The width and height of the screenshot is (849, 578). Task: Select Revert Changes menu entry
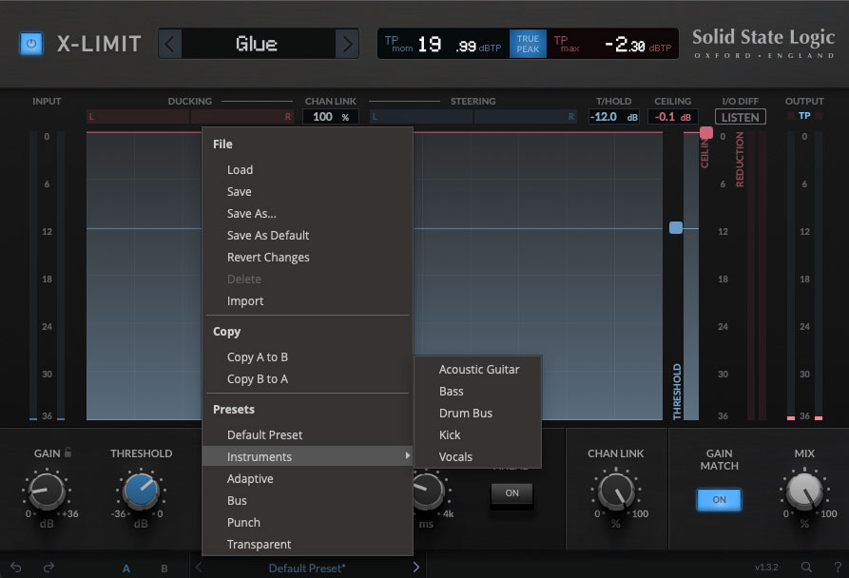[307, 258]
